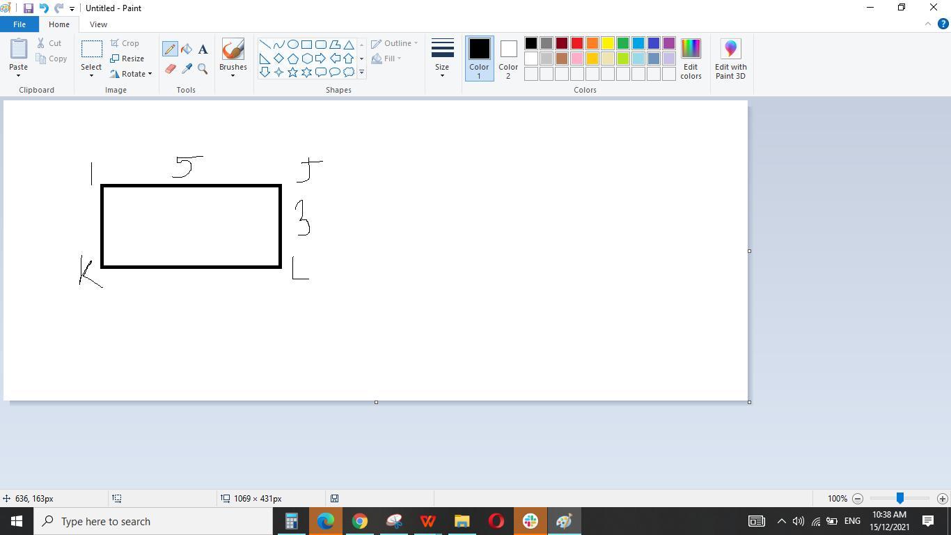Activate the Color picker eyedropper
This screenshot has height=535, width=951.
tap(187, 69)
